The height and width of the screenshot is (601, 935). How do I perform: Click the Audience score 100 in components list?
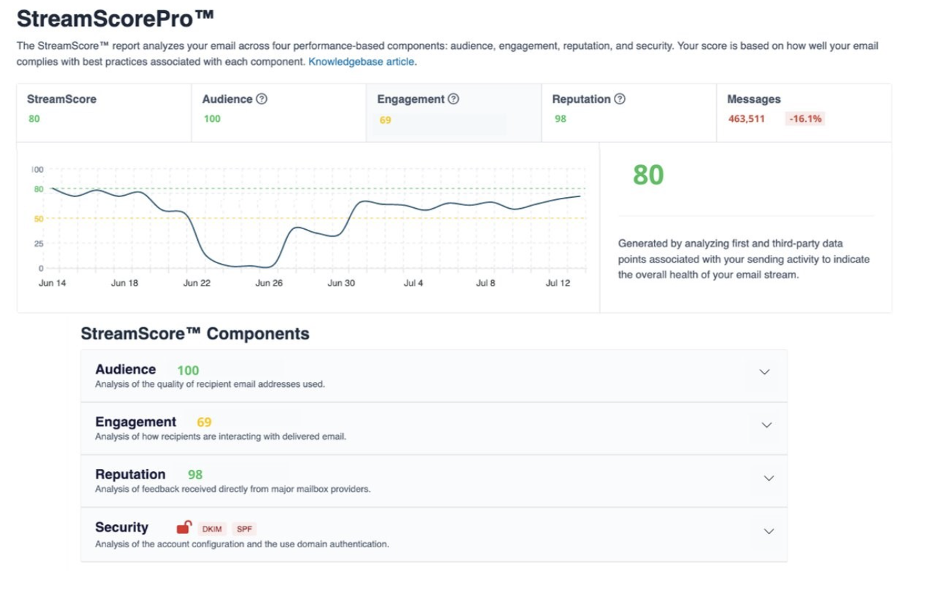coord(188,371)
